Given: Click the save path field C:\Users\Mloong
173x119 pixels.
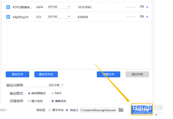Looking at the screenshot, I should pyautogui.click(x=98, y=110).
